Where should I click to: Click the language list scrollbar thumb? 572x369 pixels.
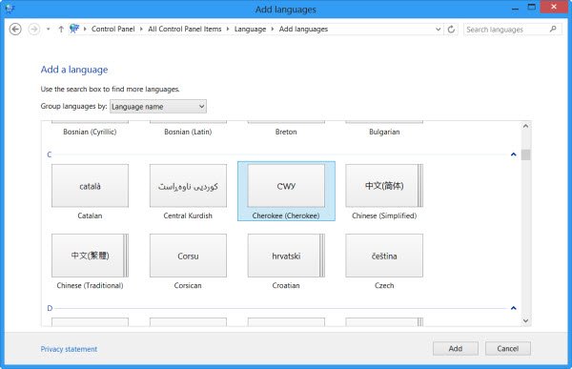click(525, 154)
